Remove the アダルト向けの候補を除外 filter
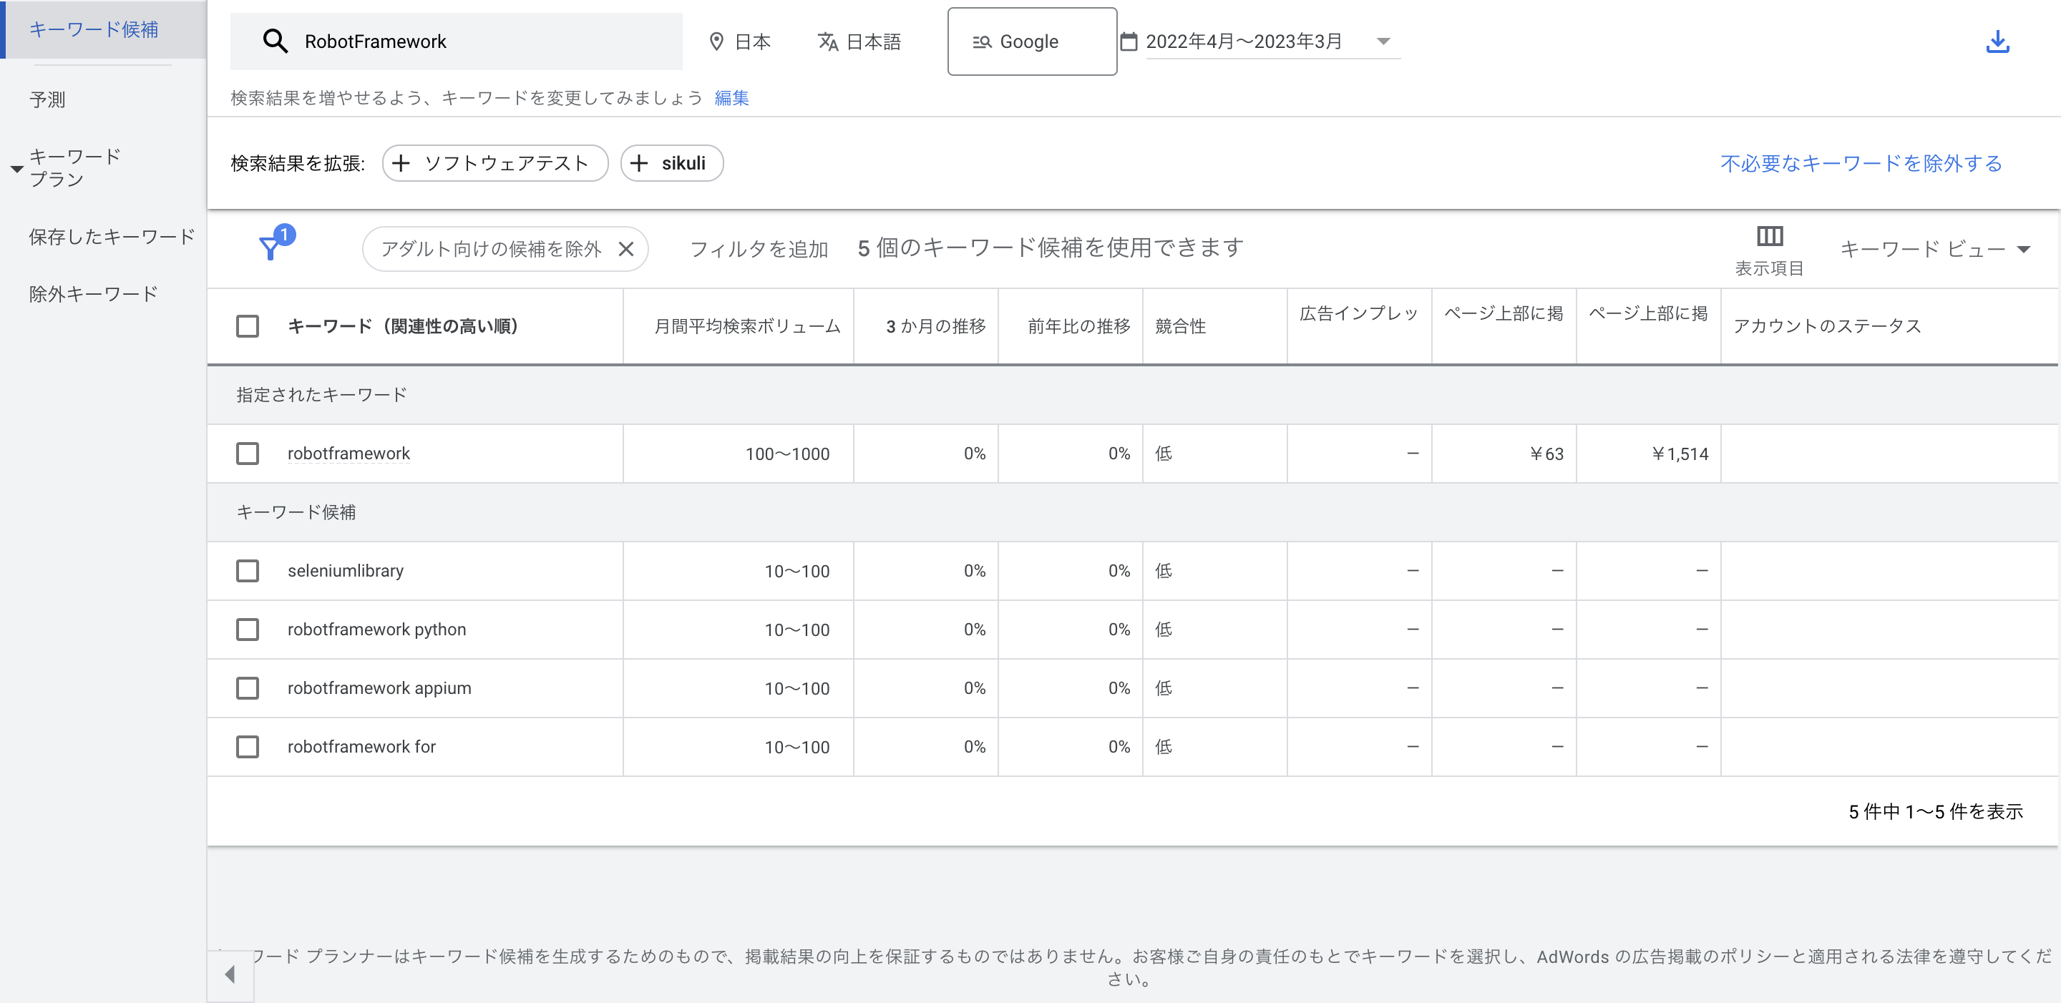The width and height of the screenshot is (2061, 1003). [626, 250]
